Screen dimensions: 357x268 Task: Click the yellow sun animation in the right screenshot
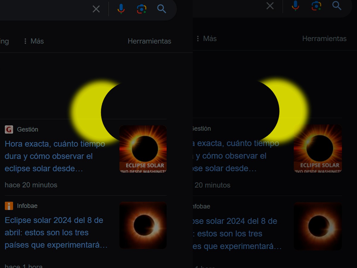click(293, 110)
